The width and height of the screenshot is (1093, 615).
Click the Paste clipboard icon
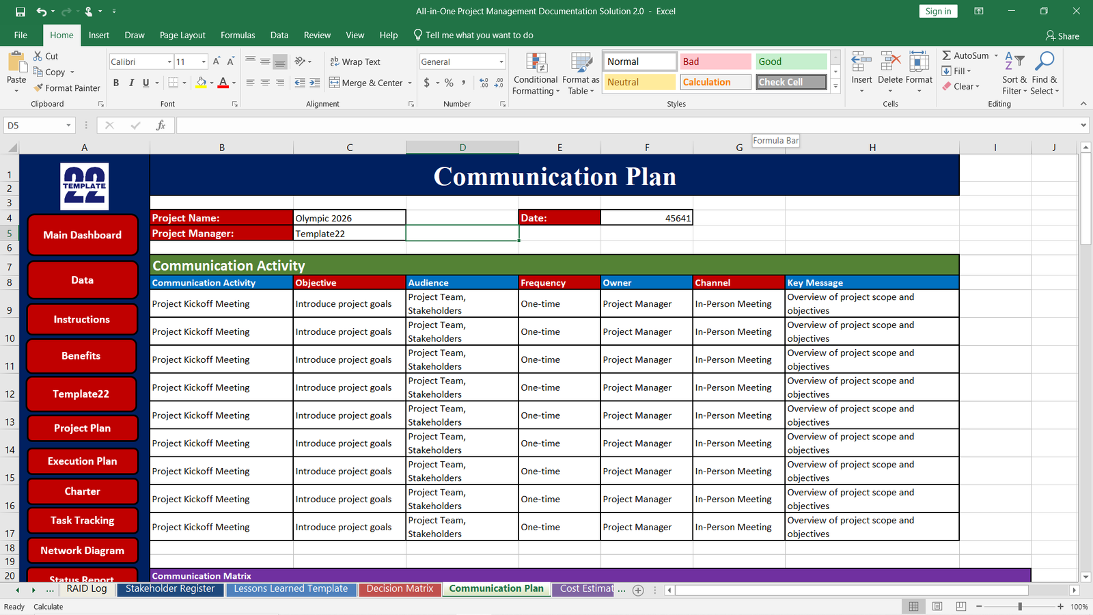pos(16,62)
